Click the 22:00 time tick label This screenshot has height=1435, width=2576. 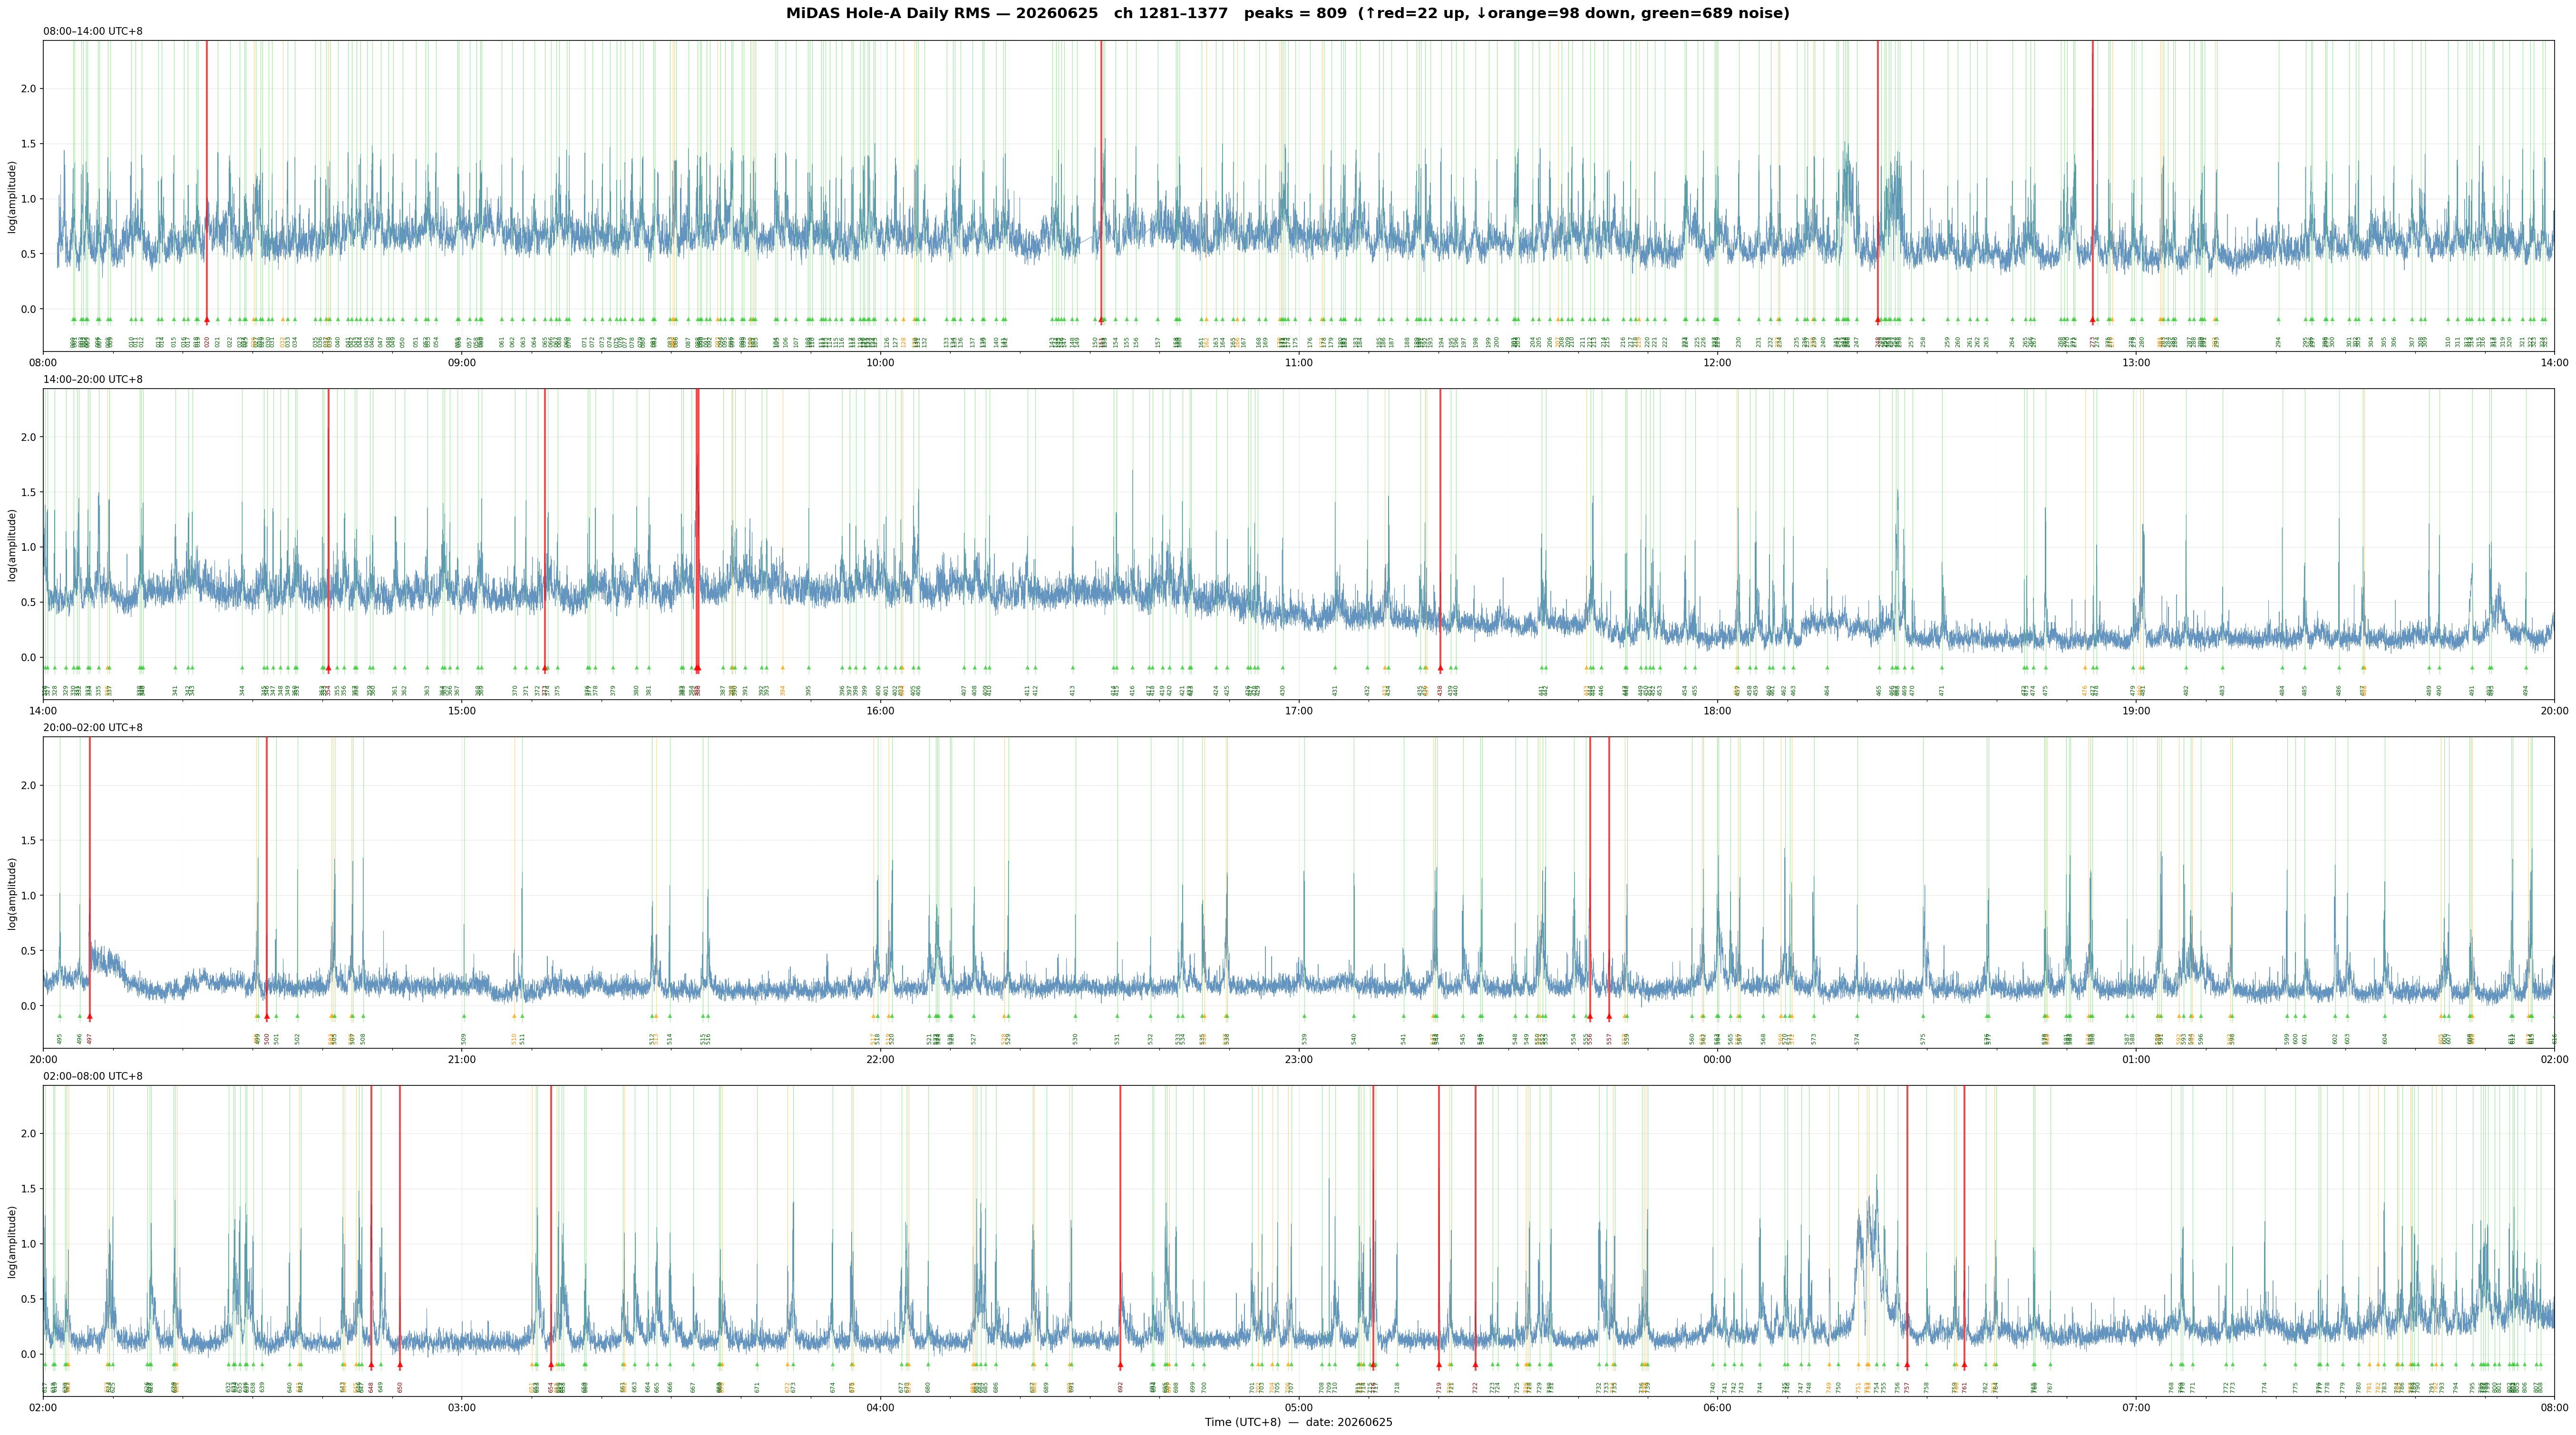coord(880,1059)
